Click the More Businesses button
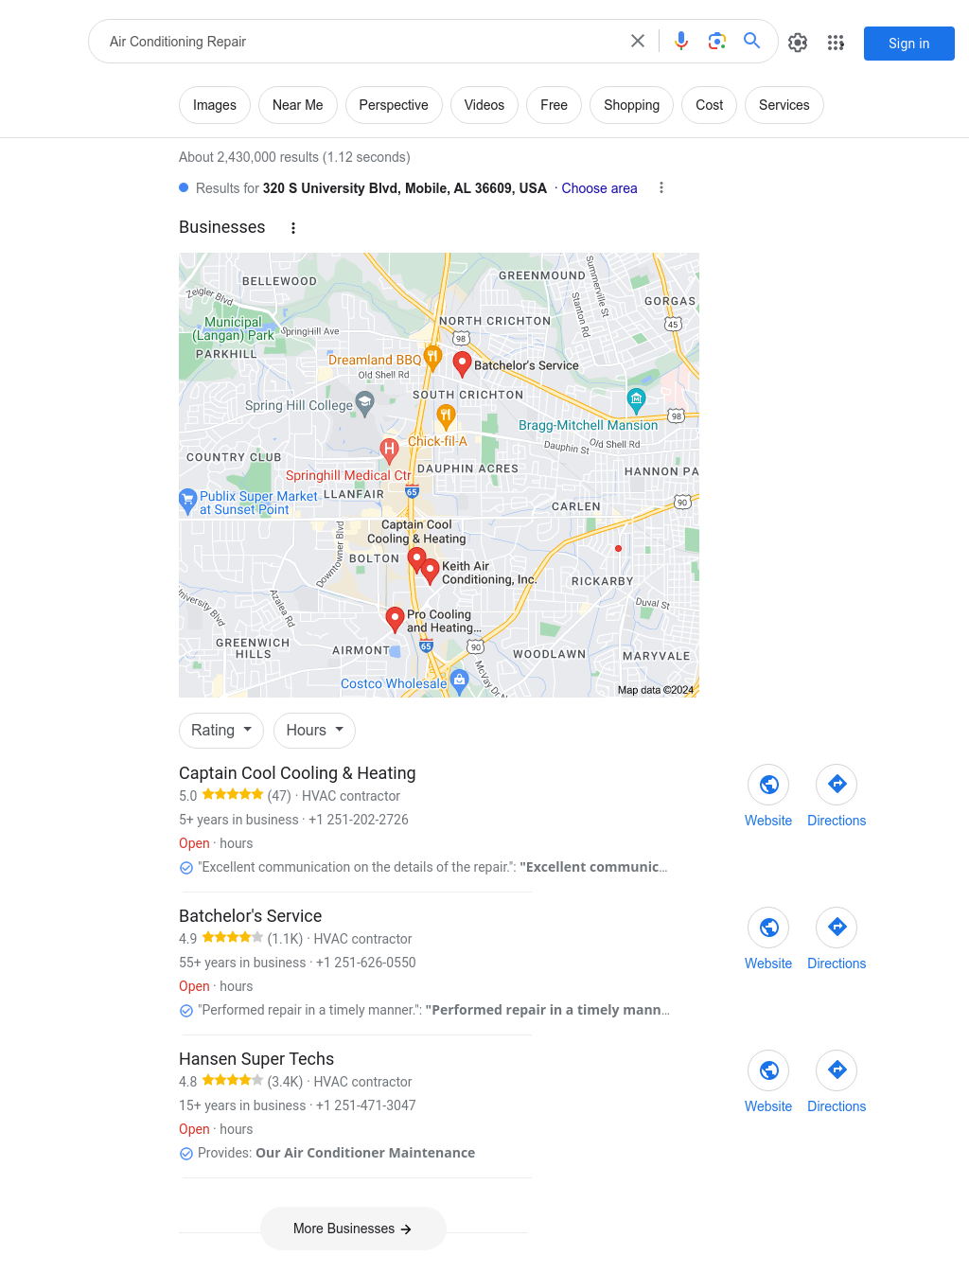The image size is (969, 1273). (353, 1229)
